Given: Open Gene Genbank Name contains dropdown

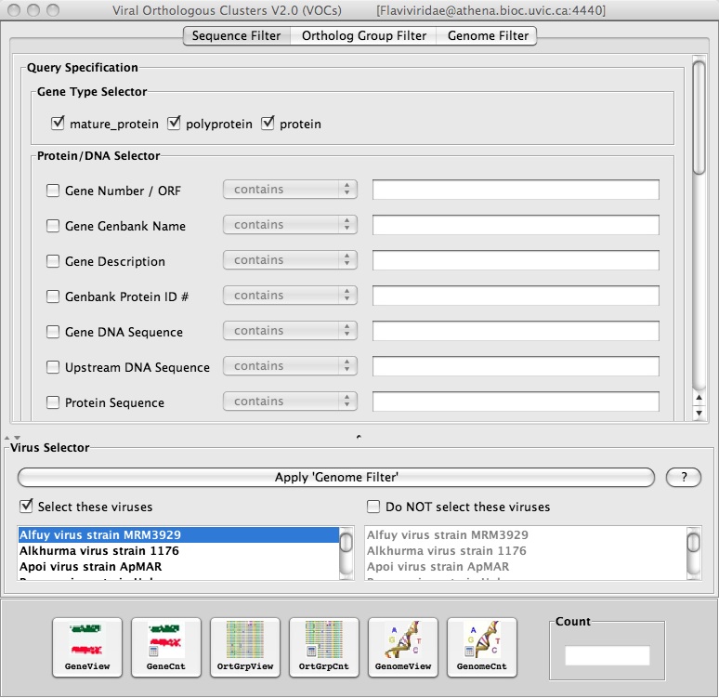Looking at the screenshot, I should (290, 224).
